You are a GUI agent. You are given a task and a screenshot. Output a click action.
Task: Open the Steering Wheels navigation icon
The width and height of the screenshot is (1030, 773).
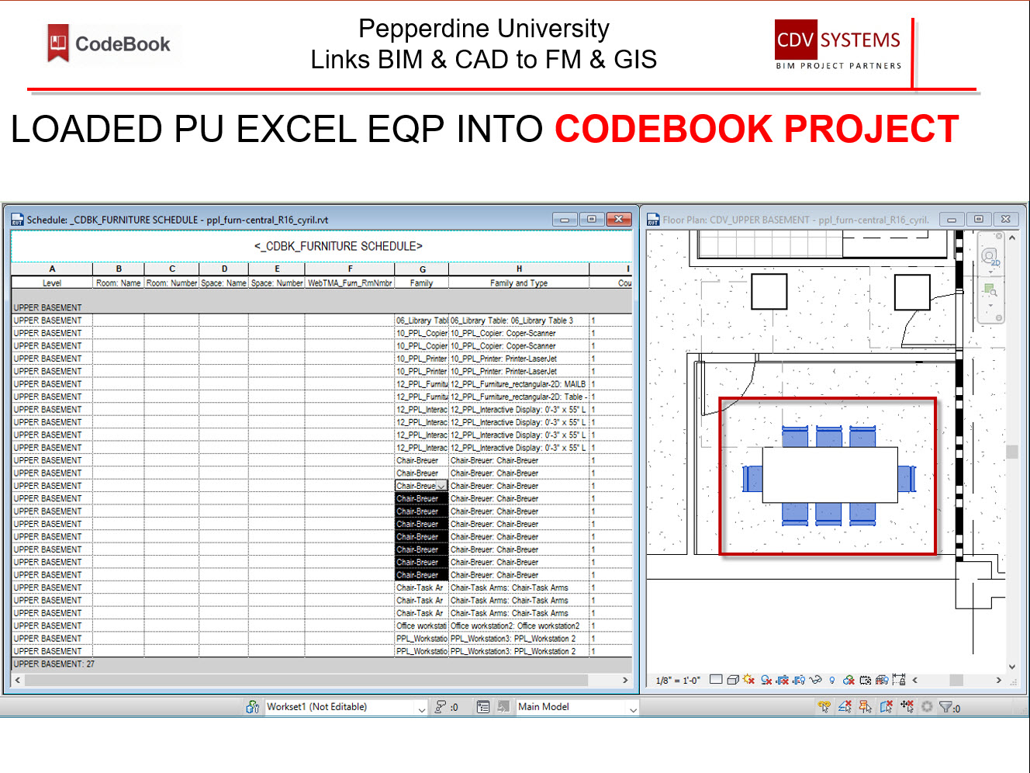tap(990, 256)
